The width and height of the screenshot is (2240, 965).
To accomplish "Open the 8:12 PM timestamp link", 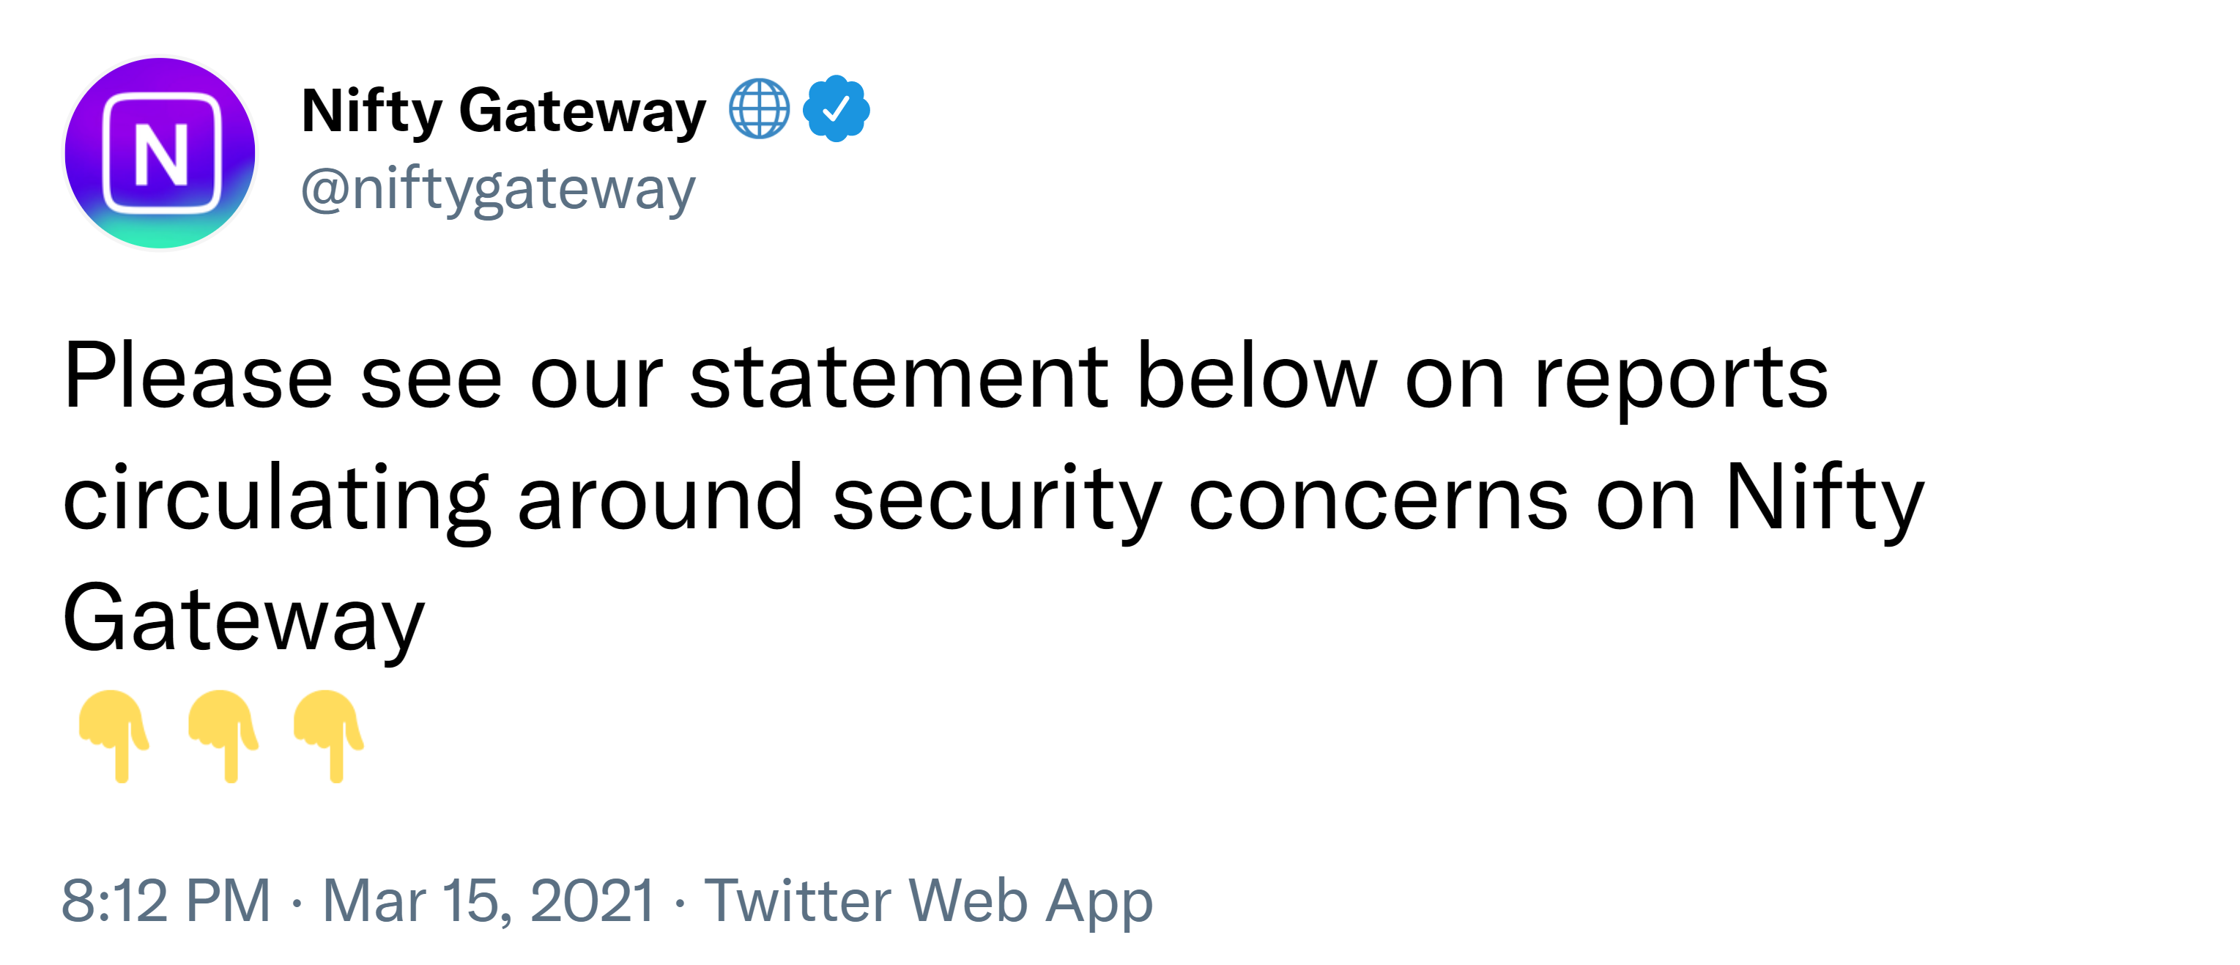I will coord(166,900).
